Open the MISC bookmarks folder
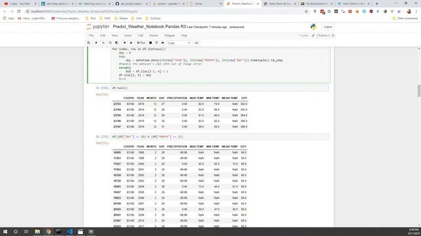 tap(105, 18)
